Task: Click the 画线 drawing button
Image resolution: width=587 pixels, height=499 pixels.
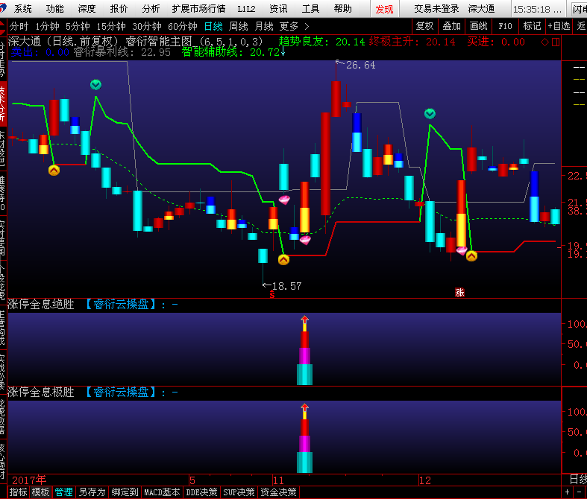Action: click(478, 26)
